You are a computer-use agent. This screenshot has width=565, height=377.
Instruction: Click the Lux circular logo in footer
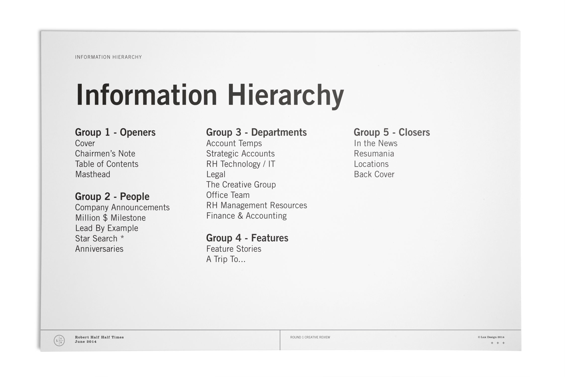pos(59,341)
